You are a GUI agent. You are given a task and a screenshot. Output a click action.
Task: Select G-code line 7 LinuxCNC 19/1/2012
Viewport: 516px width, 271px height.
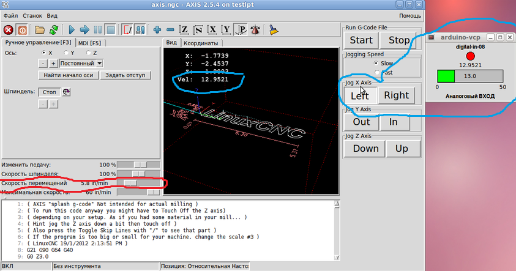point(77,243)
